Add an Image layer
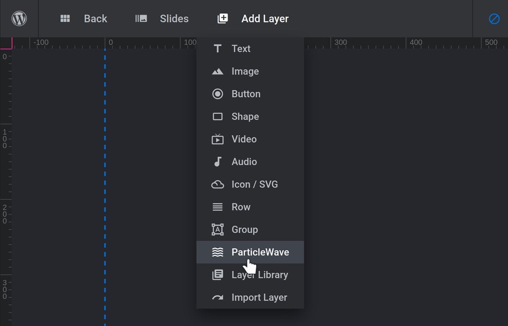508x326 pixels. 250,71
